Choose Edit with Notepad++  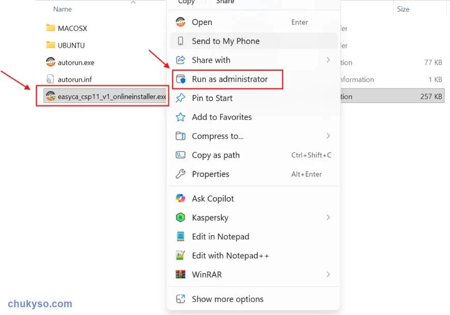(x=253, y=256)
